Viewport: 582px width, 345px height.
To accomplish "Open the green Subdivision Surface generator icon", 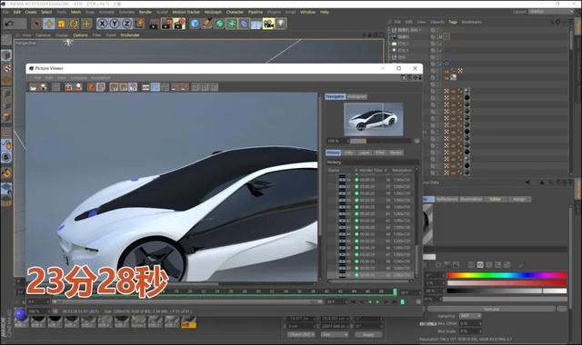I will tap(220, 24).
